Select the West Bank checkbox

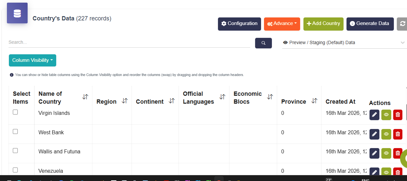pos(15,132)
